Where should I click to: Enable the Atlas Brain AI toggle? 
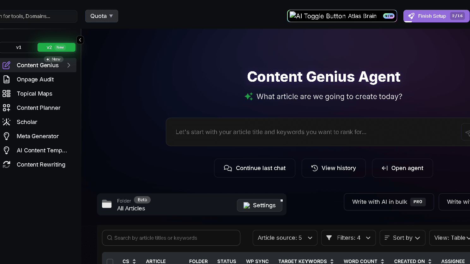click(342, 16)
